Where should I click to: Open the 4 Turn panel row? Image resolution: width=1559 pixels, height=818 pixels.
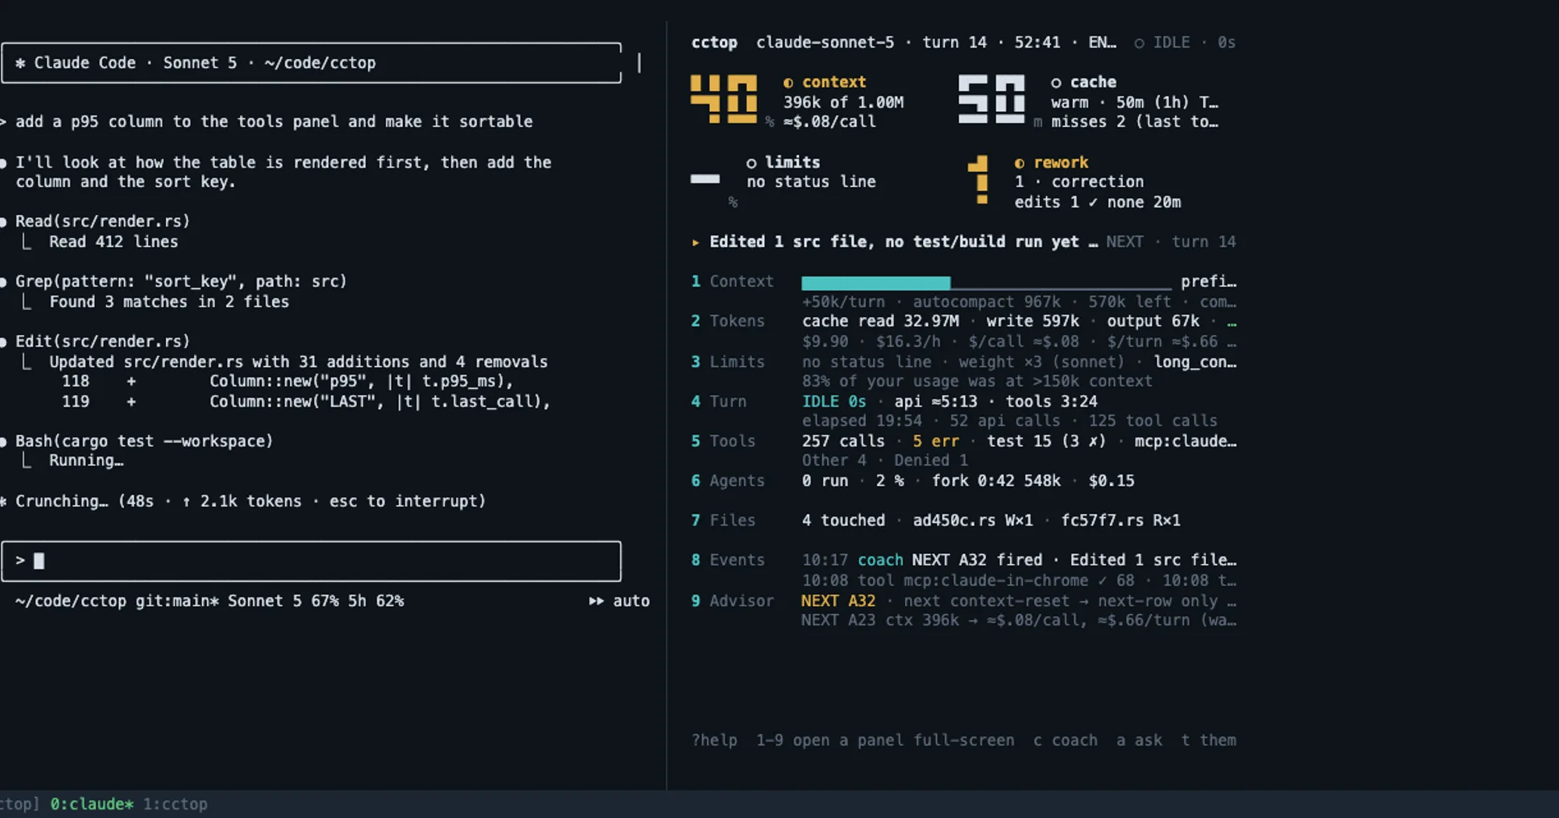[x=963, y=411]
